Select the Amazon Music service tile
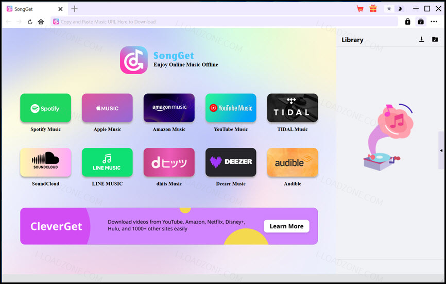 [x=169, y=108]
